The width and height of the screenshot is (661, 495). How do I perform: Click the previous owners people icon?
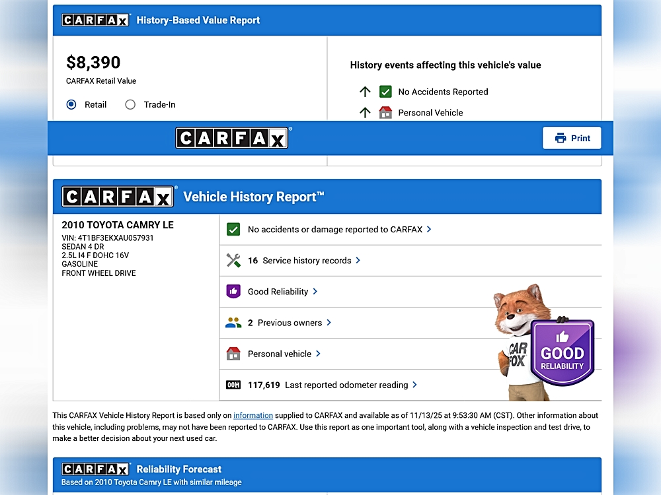[233, 323]
